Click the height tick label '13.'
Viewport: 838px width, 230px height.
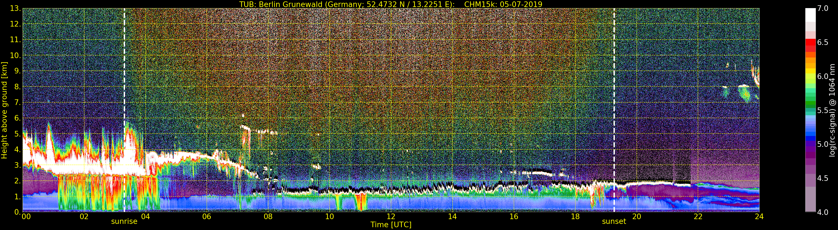pyautogui.click(x=15, y=8)
